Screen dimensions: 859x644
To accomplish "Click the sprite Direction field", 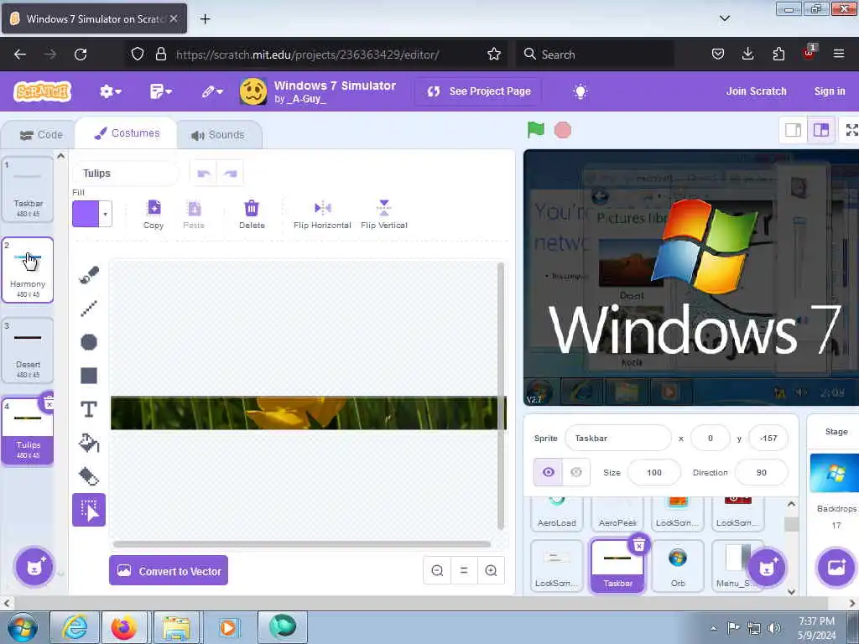I will [761, 472].
